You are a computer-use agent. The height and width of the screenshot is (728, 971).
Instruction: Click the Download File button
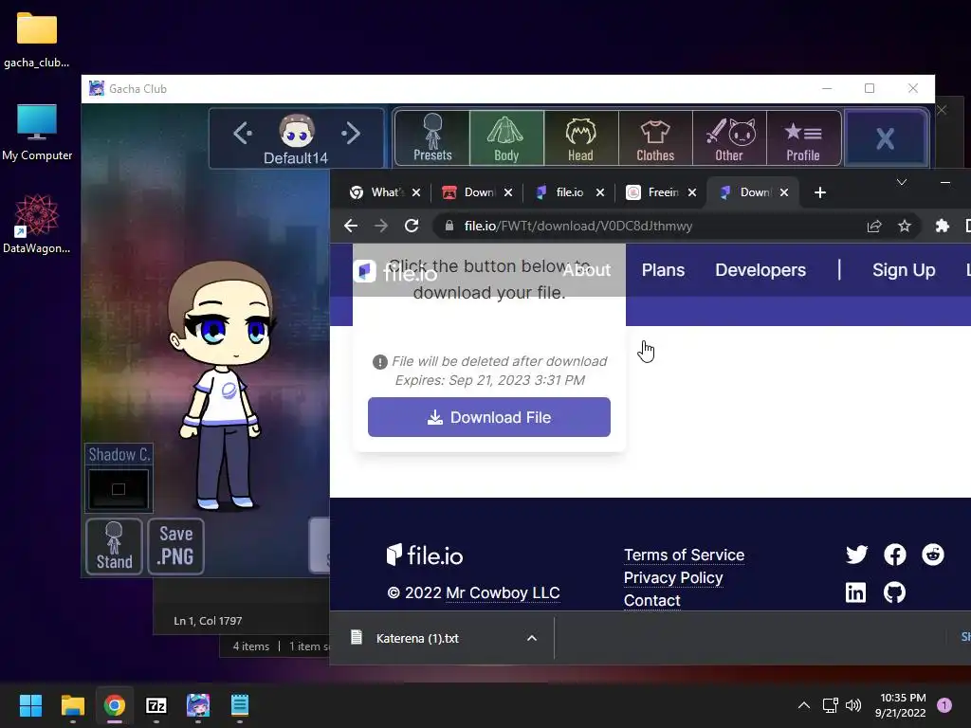pos(488,417)
